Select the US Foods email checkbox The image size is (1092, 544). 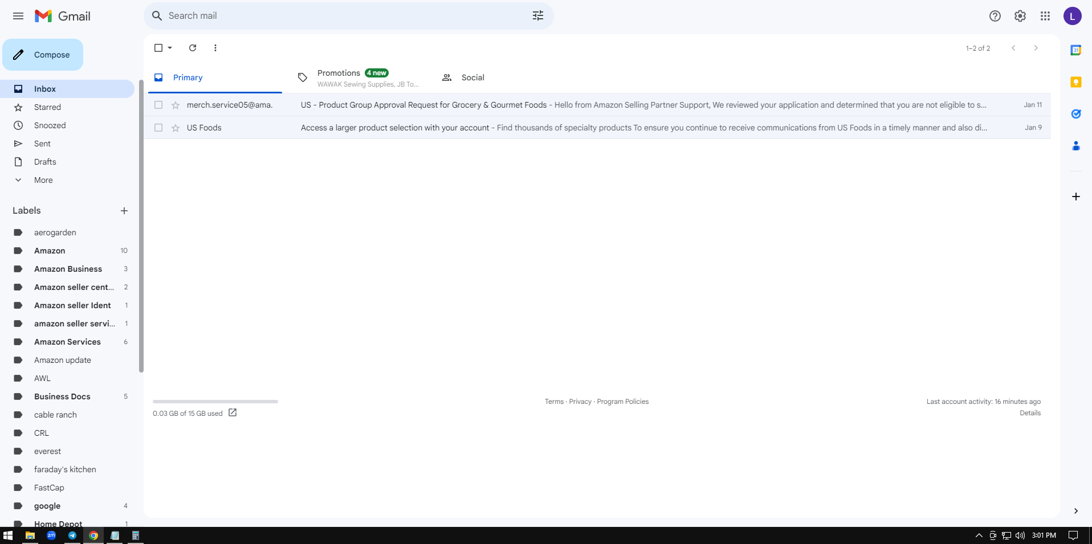click(x=158, y=128)
